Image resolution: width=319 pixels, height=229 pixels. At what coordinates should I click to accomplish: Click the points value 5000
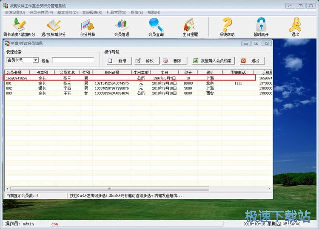(x=188, y=88)
